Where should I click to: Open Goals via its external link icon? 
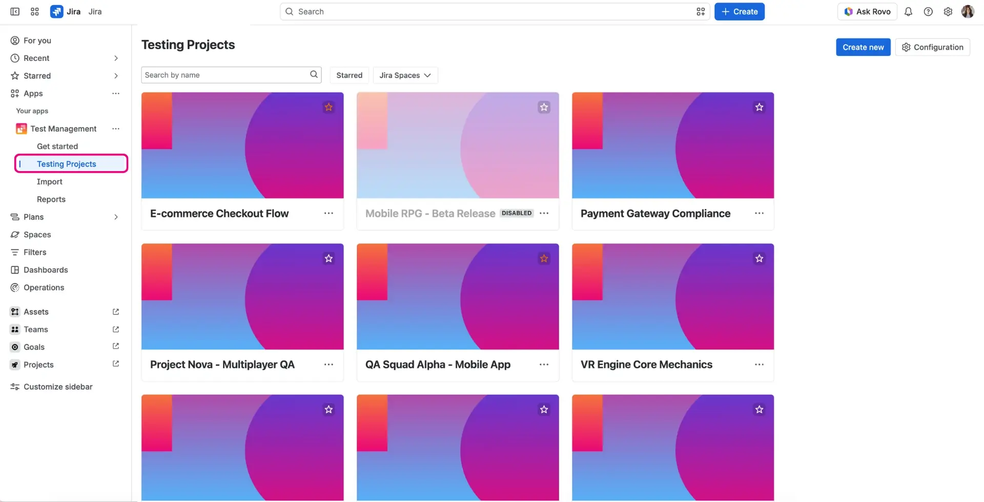point(116,347)
